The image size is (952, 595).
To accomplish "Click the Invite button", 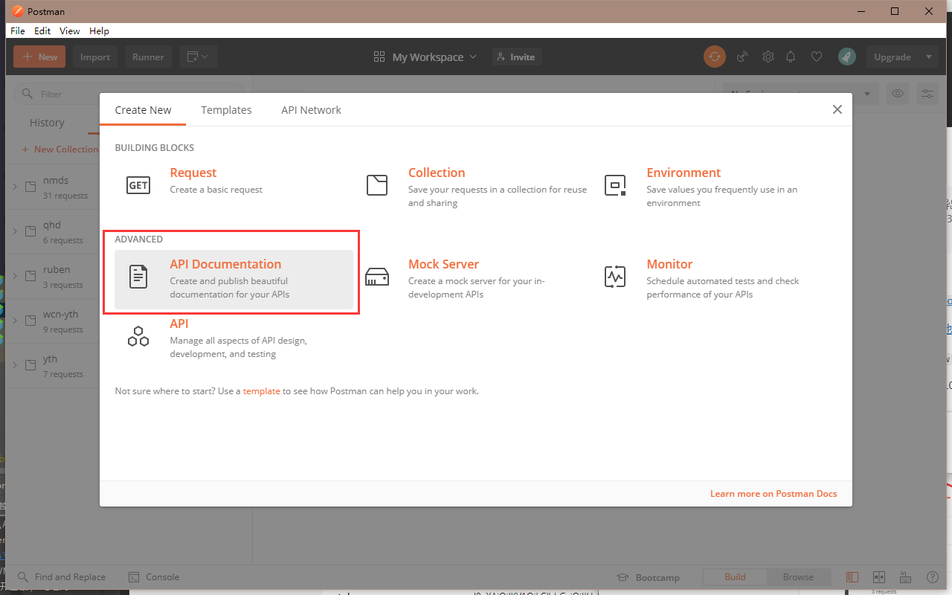I will pyautogui.click(x=517, y=57).
